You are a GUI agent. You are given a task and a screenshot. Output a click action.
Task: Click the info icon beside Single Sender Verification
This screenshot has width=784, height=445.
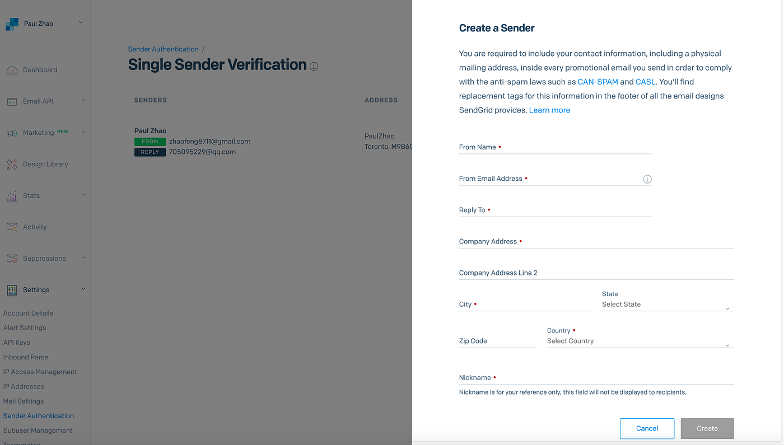[x=314, y=66]
